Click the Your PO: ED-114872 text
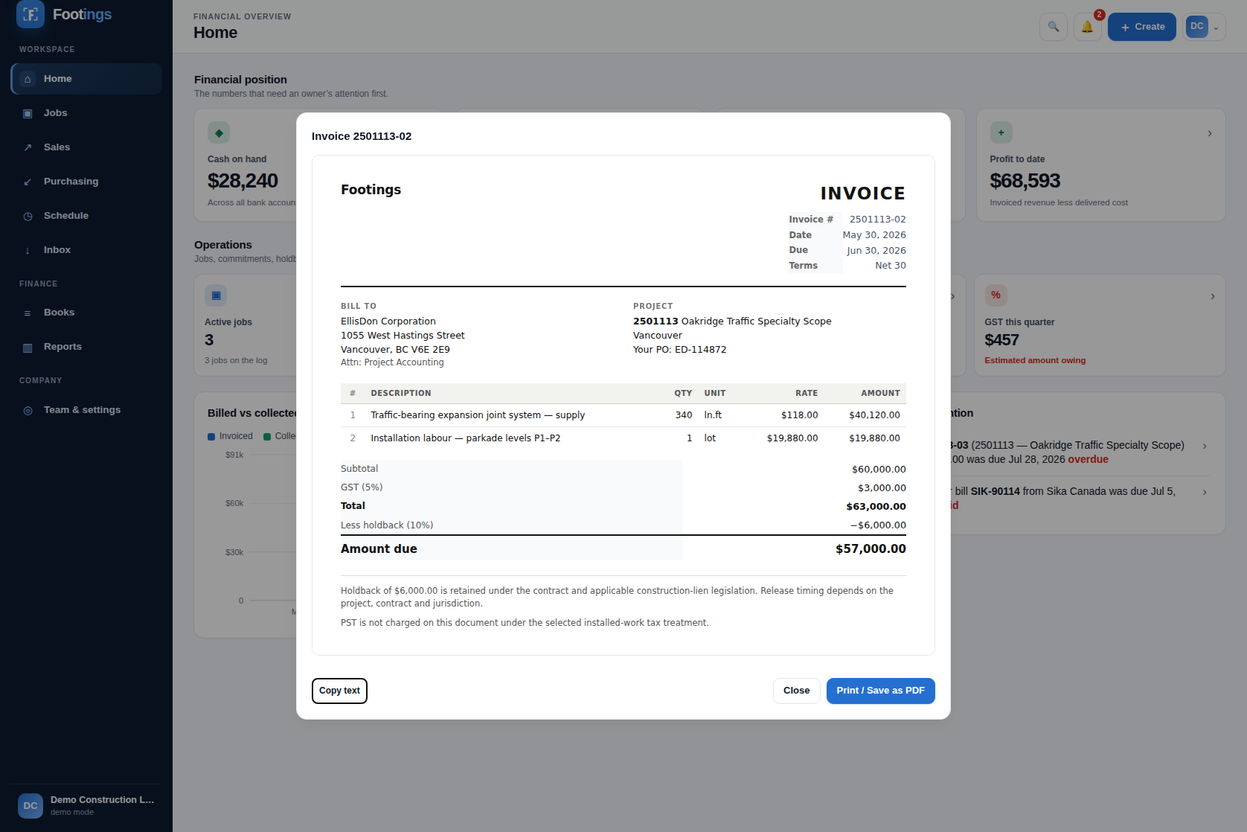This screenshot has height=832, width=1247. 679,350
